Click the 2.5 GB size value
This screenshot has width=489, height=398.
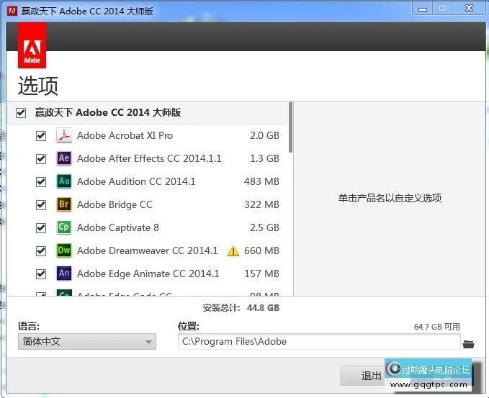point(264,228)
